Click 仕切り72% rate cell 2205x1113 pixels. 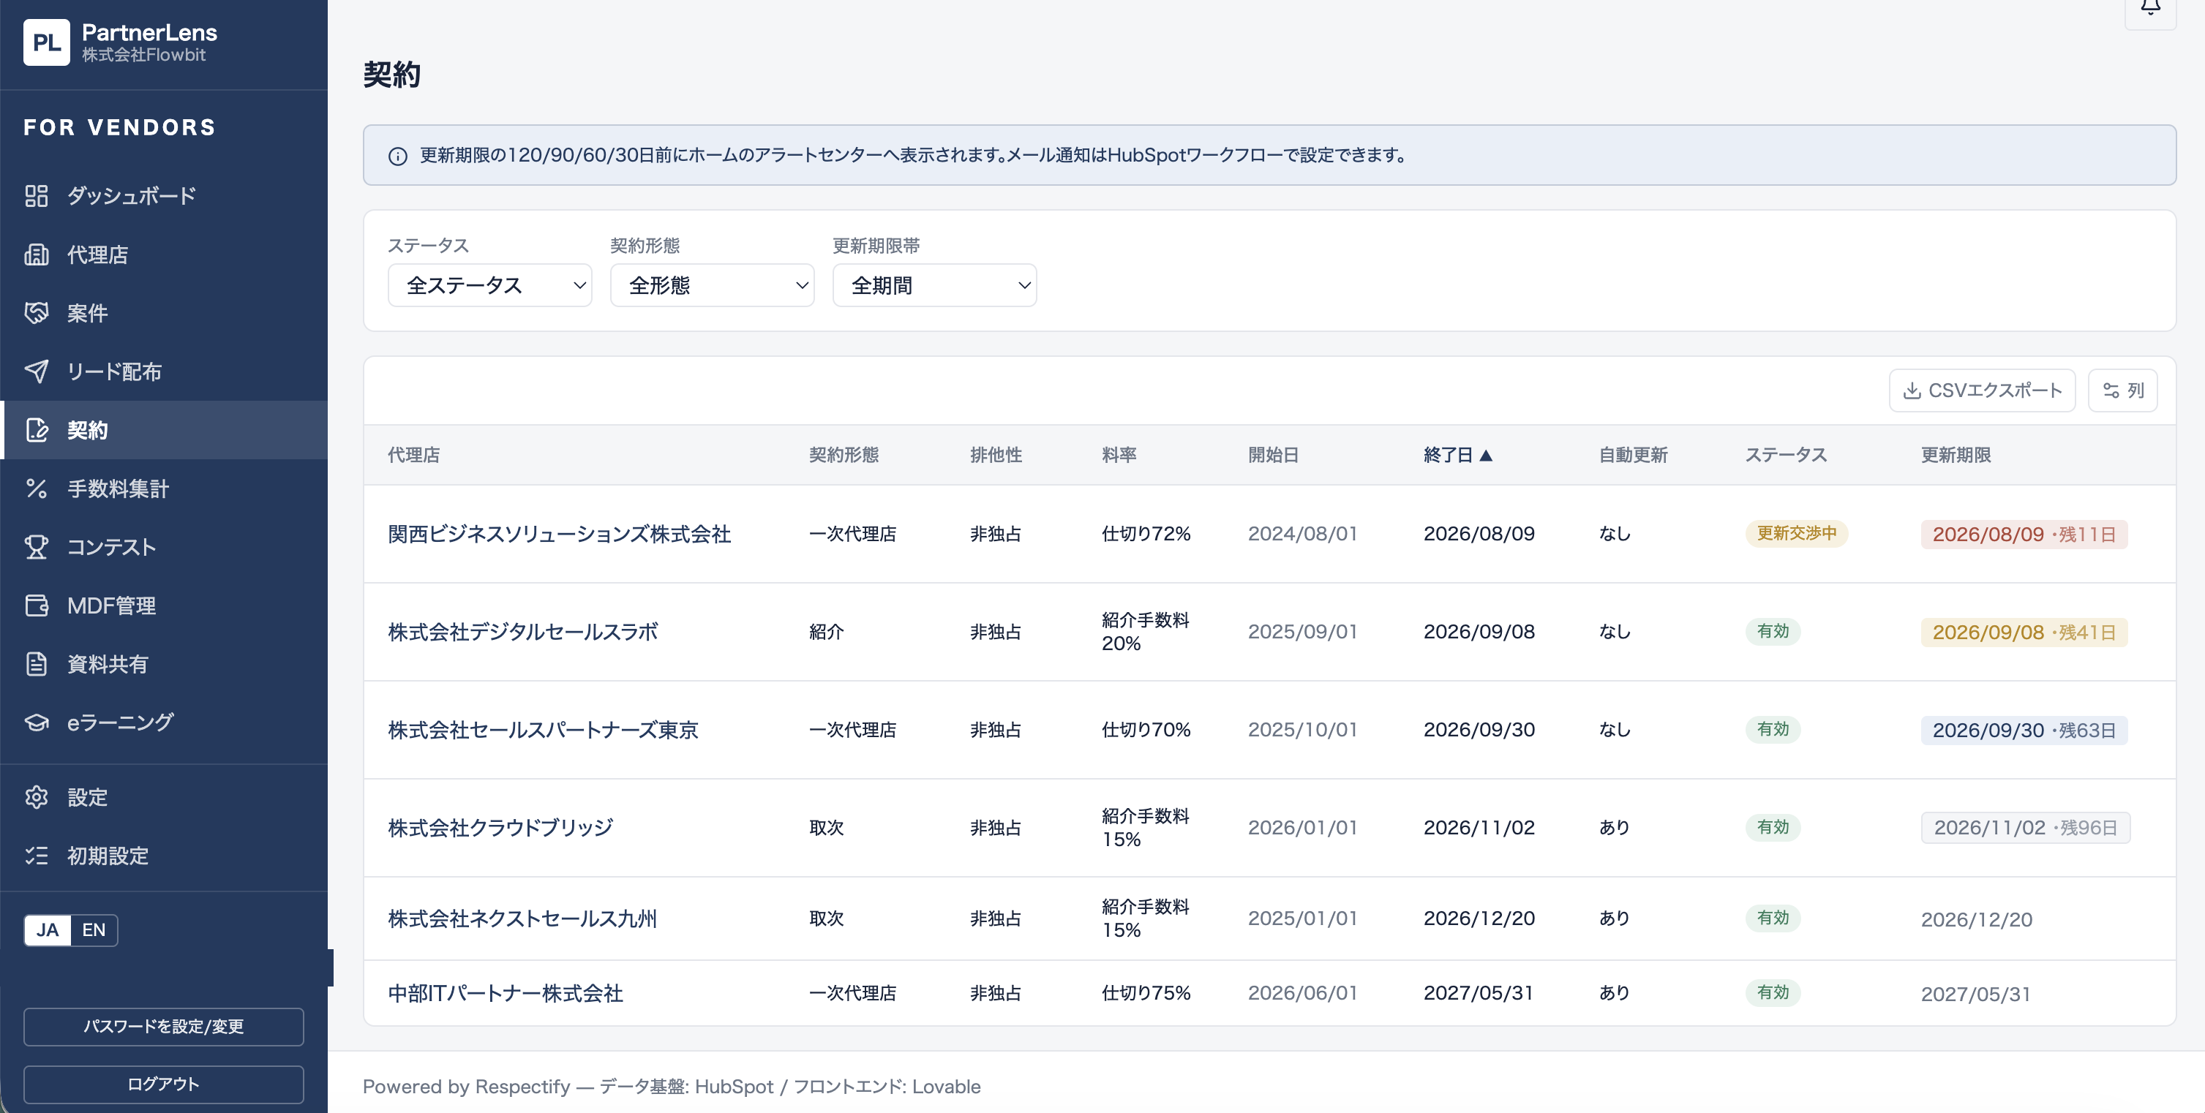point(1146,534)
